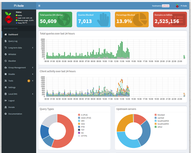Click the tallest 13:00 bar in Total queries chart

(x=122, y=50)
